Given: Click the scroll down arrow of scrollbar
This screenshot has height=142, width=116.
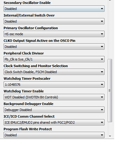Looking at the screenshot, I should pyautogui.click(x=110, y=136).
